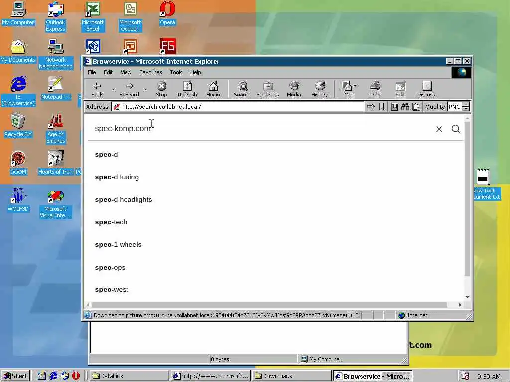
Task: Click the binoculars find icon
Action: coord(405,107)
